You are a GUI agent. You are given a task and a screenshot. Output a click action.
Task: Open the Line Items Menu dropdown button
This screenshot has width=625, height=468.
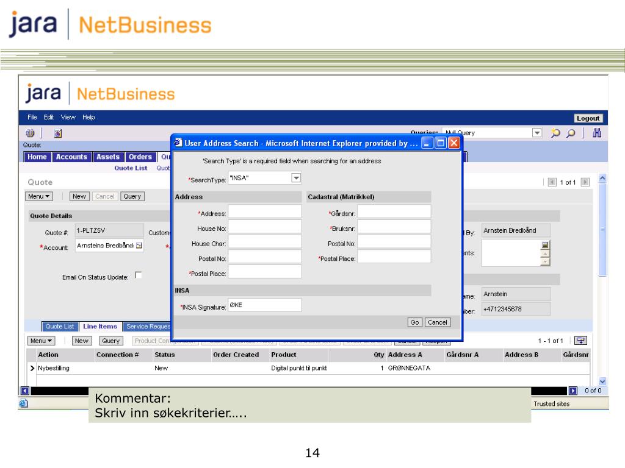41,341
